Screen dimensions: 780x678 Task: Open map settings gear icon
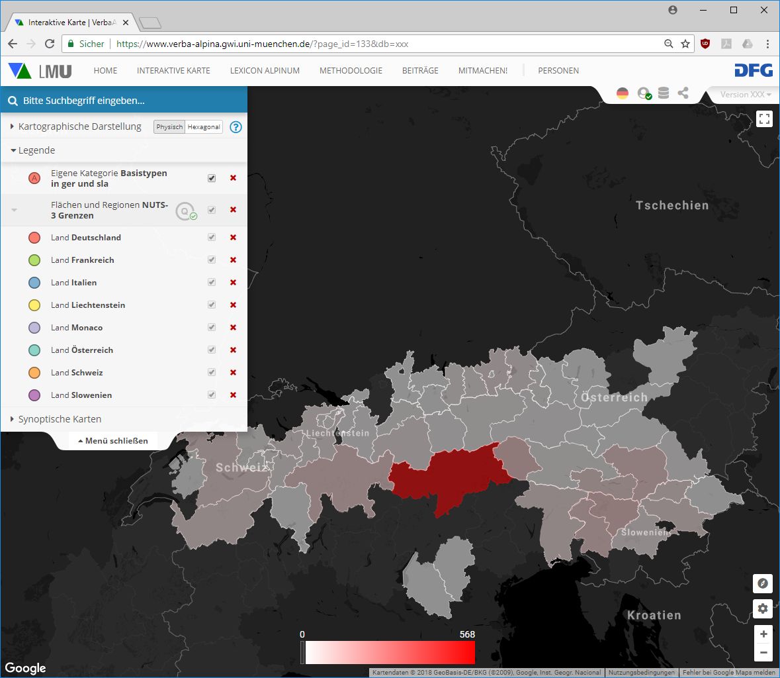[763, 608]
